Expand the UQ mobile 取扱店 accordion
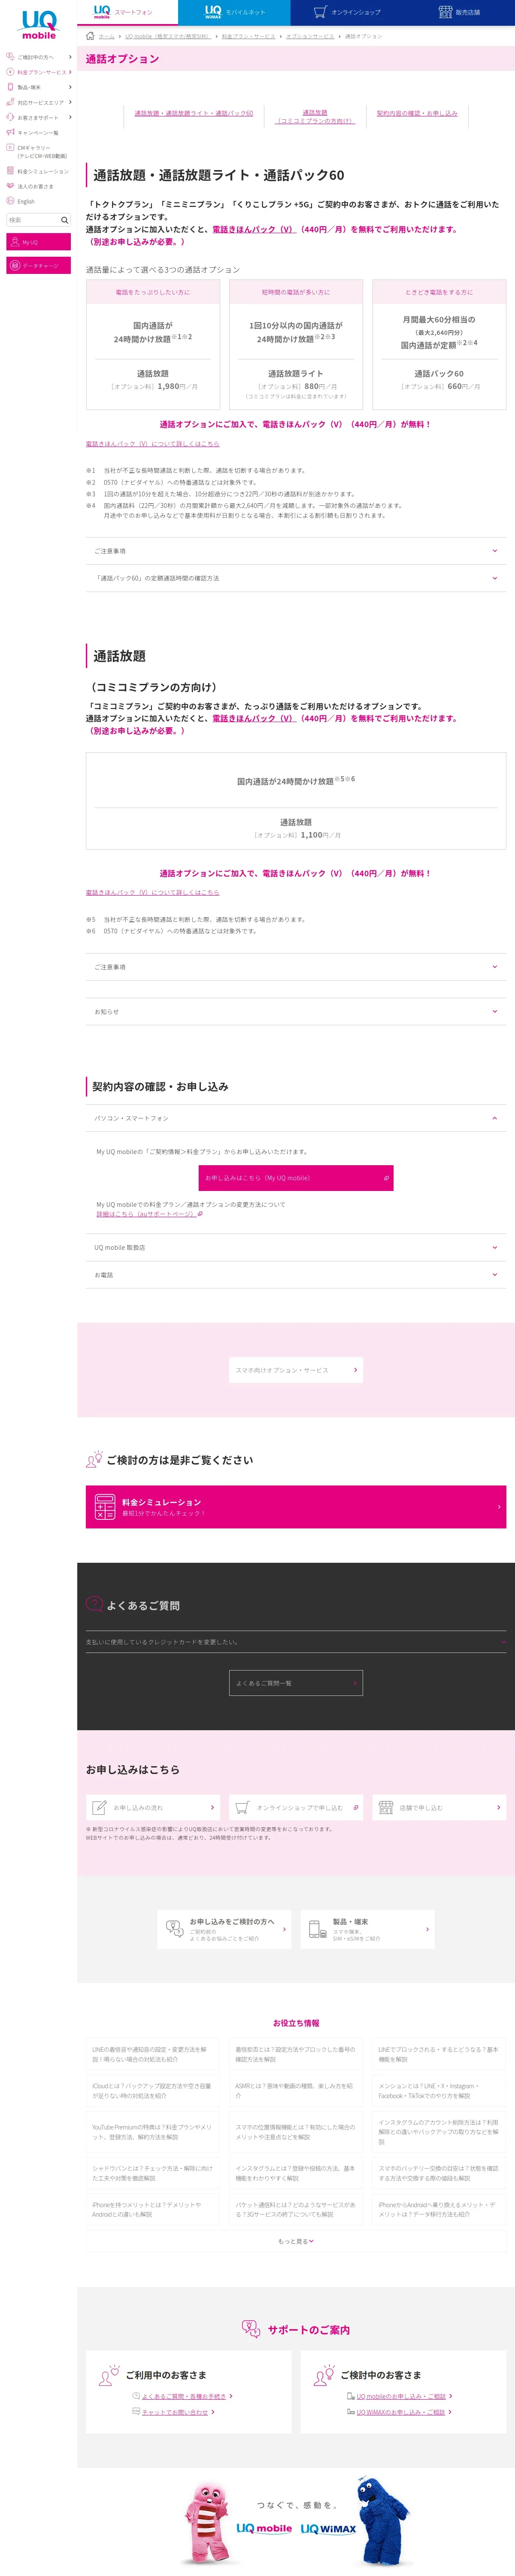Viewport: 515px width, 2576px height. (296, 1247)
